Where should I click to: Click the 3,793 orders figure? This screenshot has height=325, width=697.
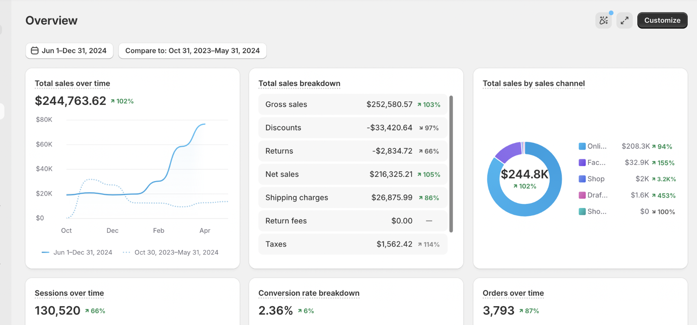click(499, 310)
